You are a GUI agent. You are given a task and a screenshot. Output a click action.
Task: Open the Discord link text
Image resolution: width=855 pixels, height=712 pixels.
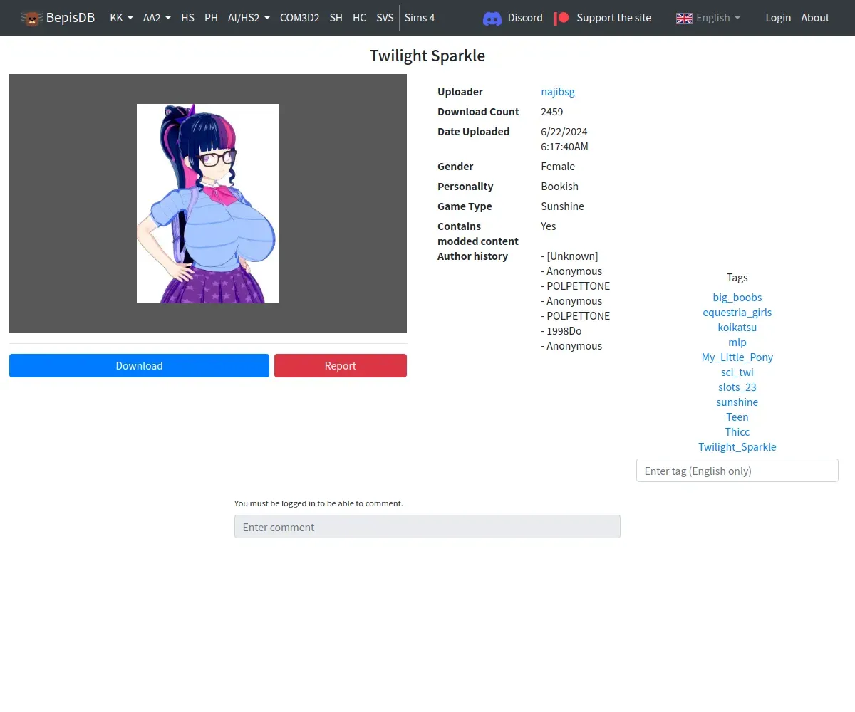click(525, 18)
